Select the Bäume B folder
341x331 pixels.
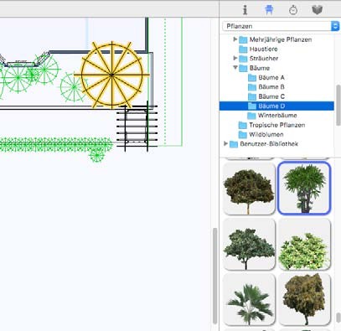266,87
